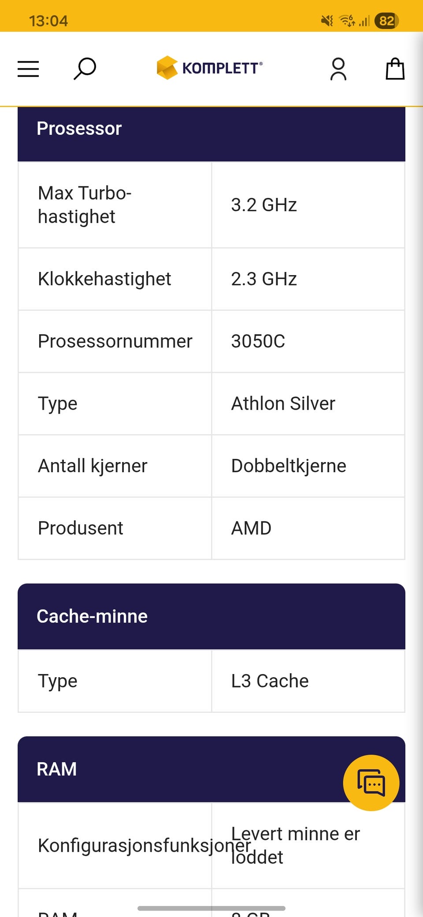
Task: Toggle the RAM section header
Action: point(176,769)
